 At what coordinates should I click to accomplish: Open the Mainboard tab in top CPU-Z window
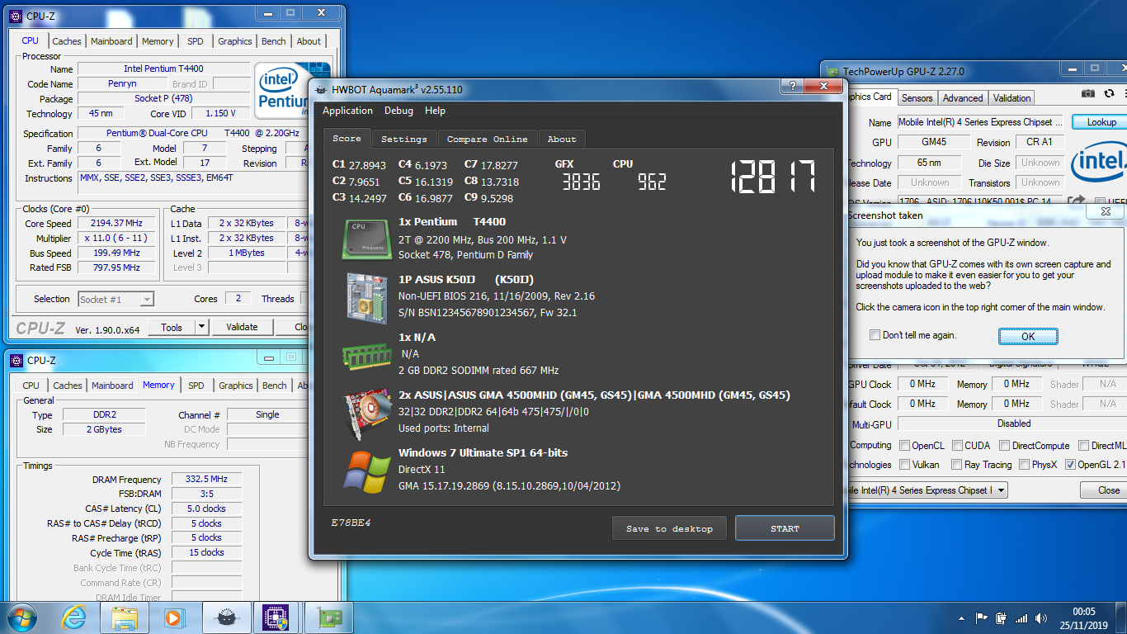(111, 41)
